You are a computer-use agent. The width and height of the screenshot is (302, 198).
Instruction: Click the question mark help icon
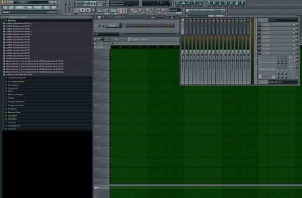coord(242,3)
